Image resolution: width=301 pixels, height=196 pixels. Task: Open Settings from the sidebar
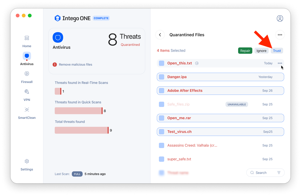coord(27,165)
